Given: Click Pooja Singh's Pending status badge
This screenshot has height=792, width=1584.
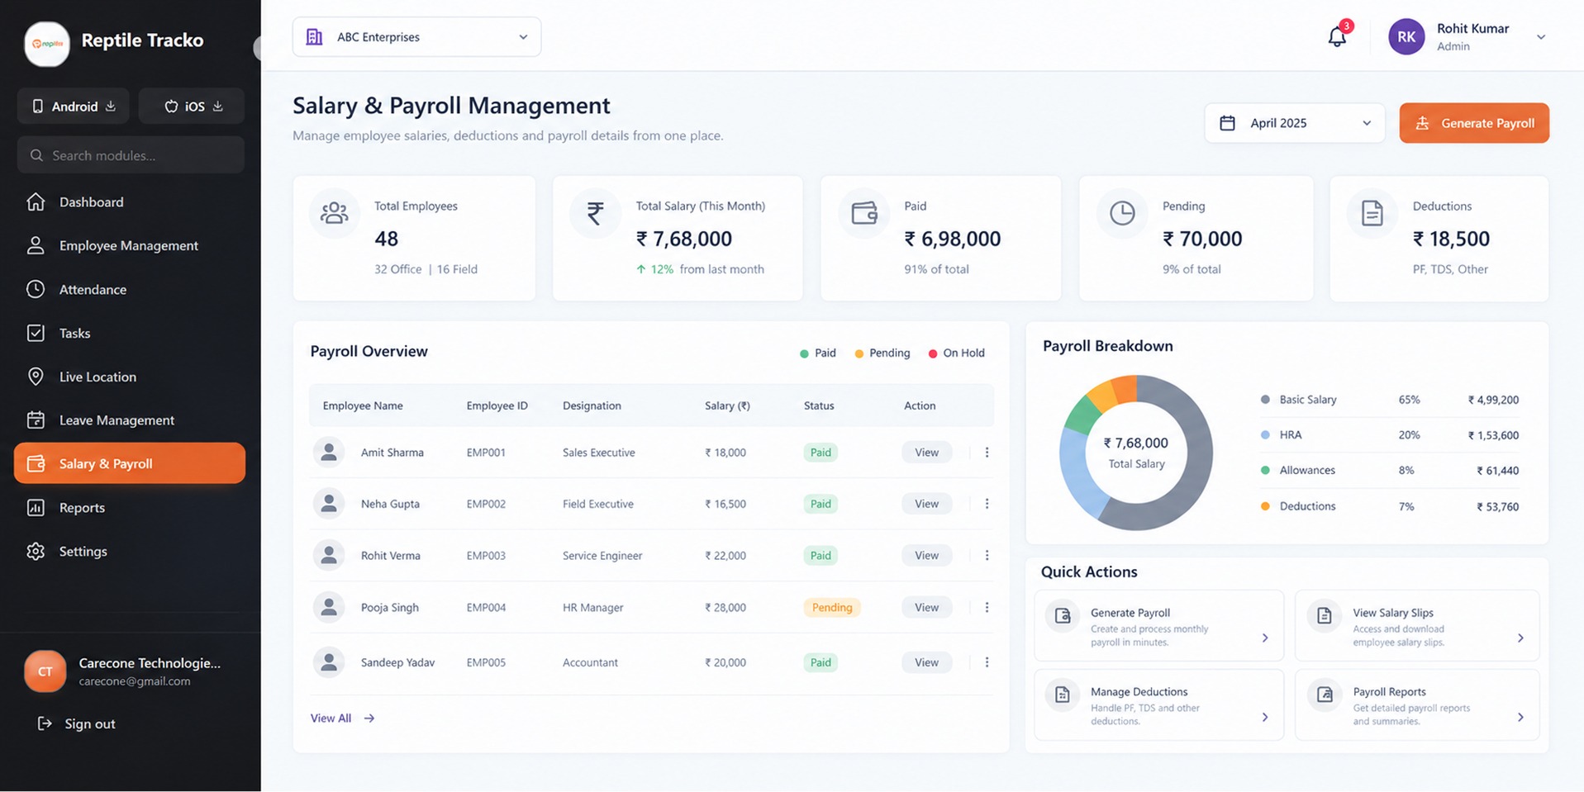Looking at the screenshot, I should click(x=832, y=608).
